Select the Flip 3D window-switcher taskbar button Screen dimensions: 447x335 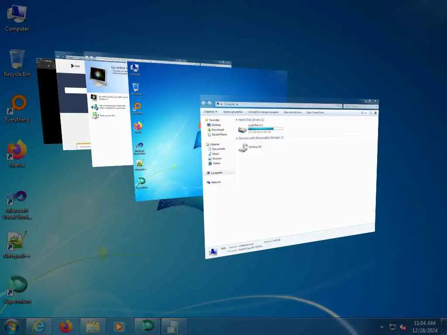coord(174,326)
